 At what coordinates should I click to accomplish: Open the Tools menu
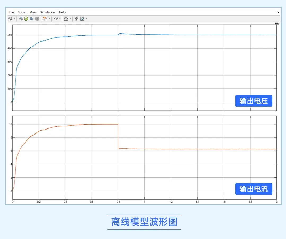coord(21,12)
